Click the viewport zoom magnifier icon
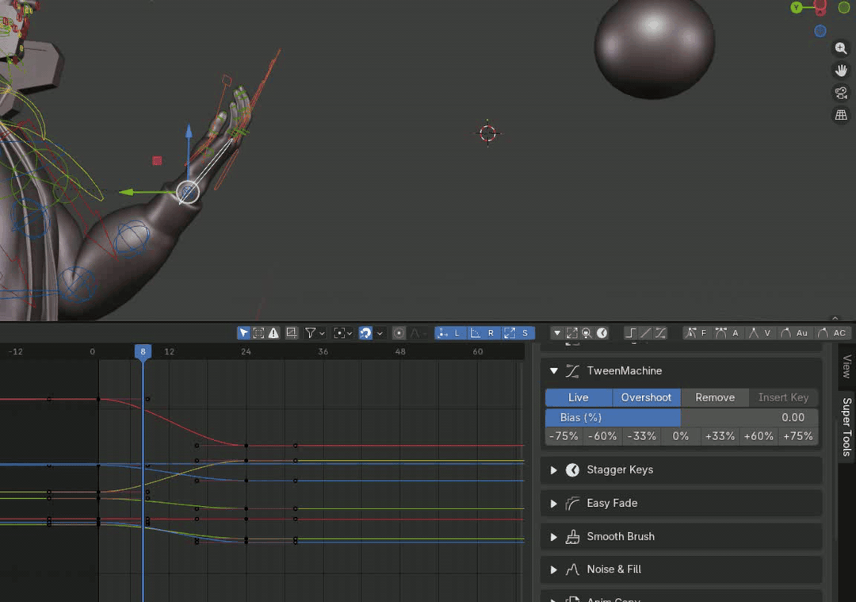 [841, 48]
